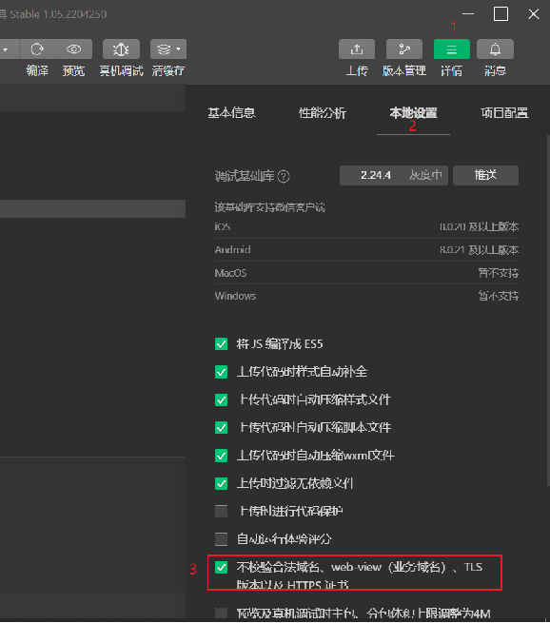Enable 上传时进行代码保护 checkbox
Image resolution: width=550 pixels, height=623 pixels.
coord(222,511)
